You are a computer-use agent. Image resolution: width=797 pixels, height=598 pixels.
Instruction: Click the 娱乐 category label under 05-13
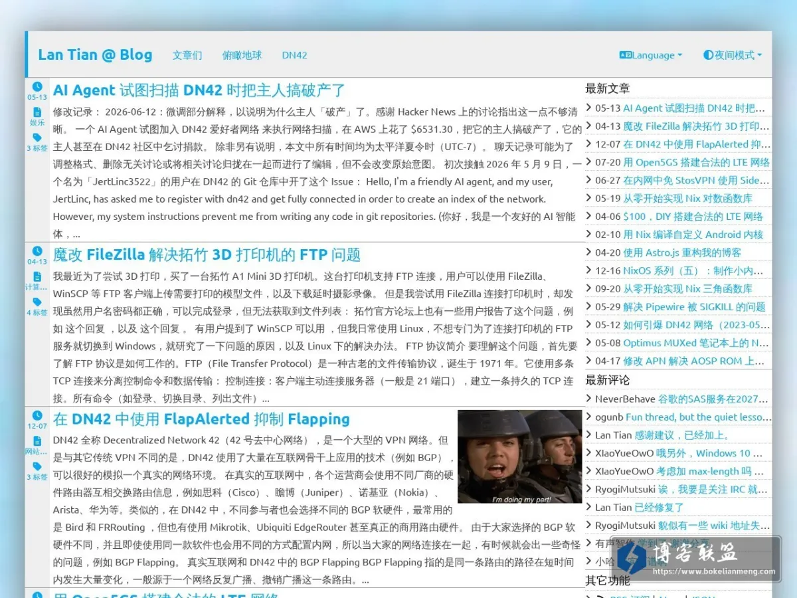tap(37, 122)
